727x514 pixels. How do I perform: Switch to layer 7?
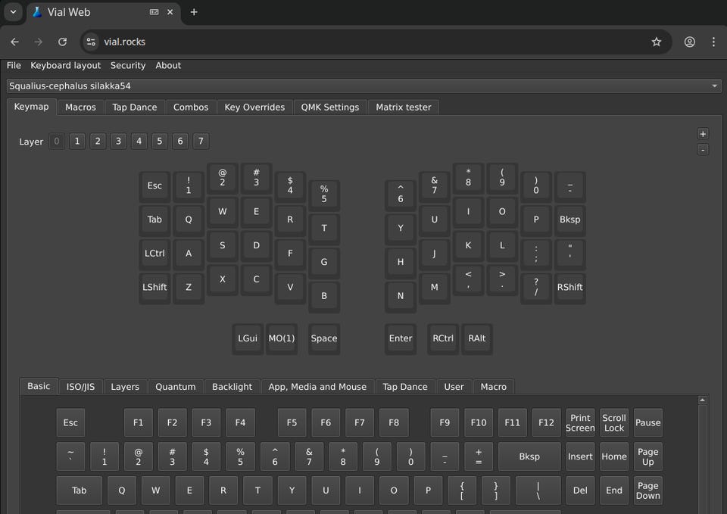pyautogui.click(x=200, y=142)
